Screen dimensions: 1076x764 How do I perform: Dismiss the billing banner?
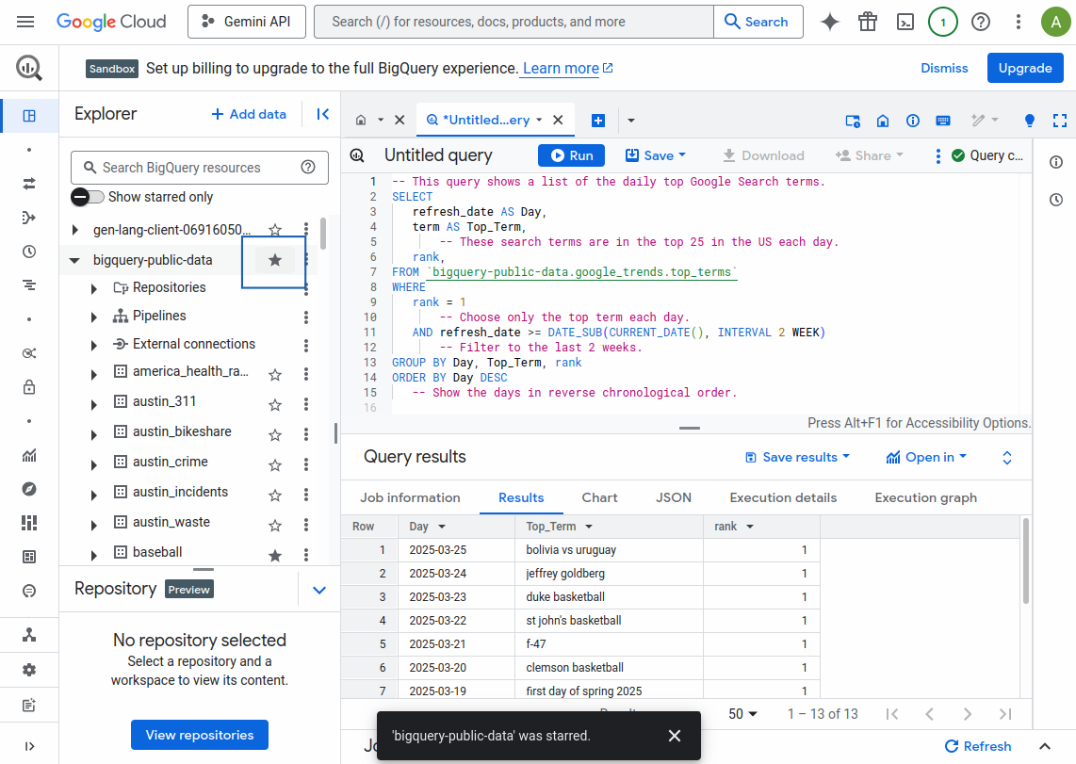pos(944,68)
